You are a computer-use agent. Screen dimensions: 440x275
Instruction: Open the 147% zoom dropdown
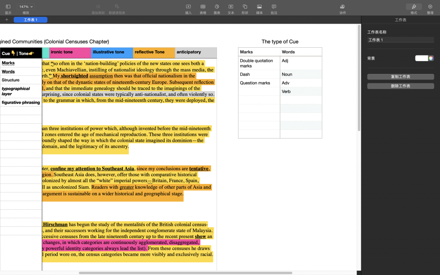pos(26,7)
